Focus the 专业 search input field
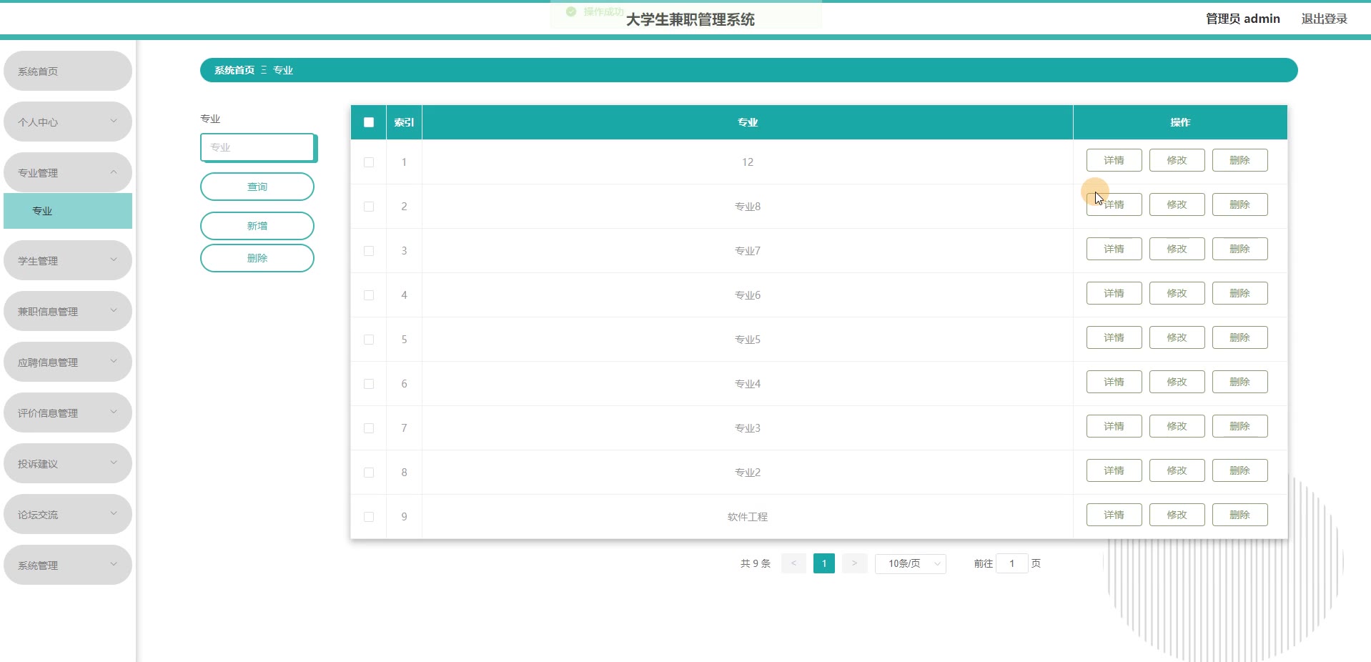The height and width of the screenshot is (662, 1371). tap(257, 147)
